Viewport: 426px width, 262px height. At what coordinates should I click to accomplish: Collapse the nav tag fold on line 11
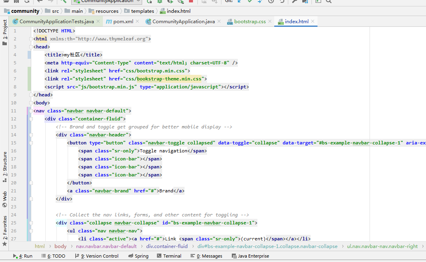[x=31, y=111]
